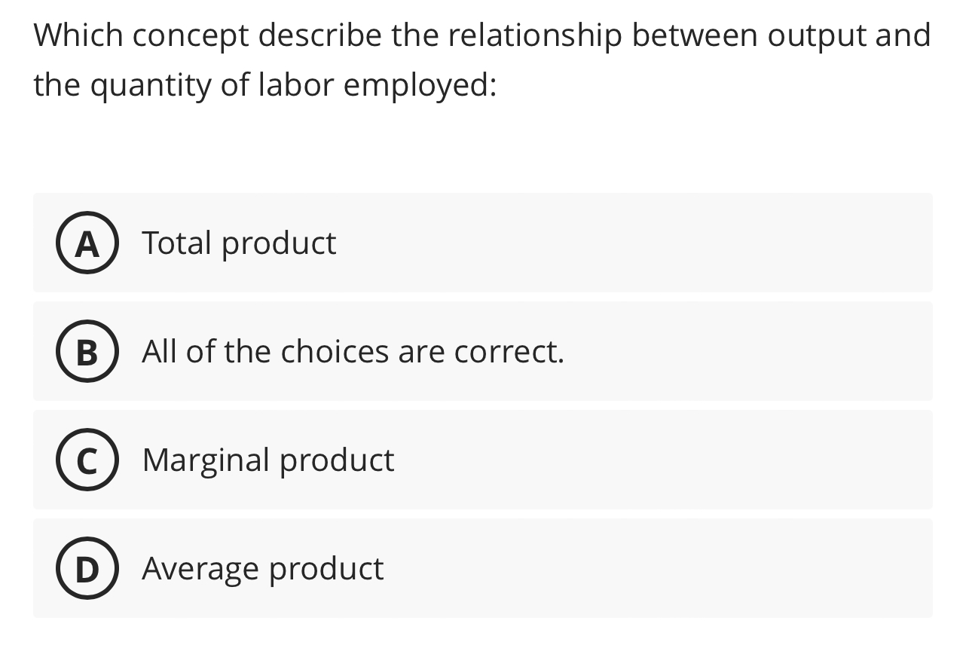Choose the 'Average product' answer

(262, 568)
